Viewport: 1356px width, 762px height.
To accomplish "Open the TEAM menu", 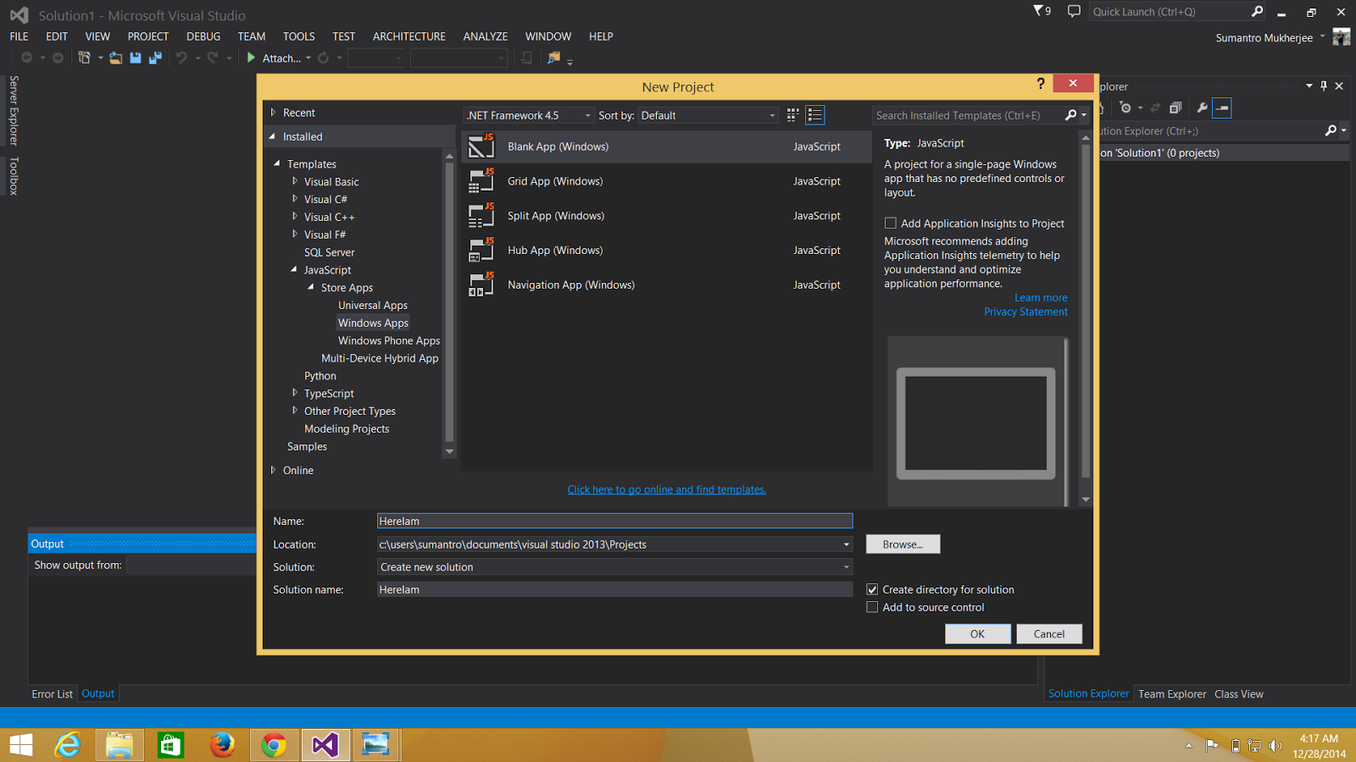I will click(x=251, y=36).
